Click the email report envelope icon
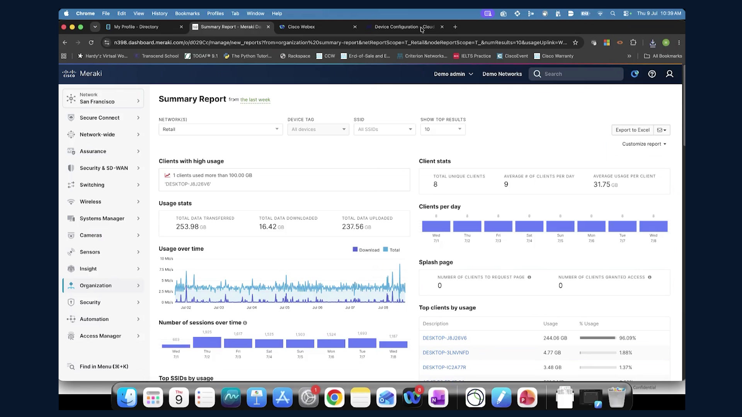 click(662, 130)
